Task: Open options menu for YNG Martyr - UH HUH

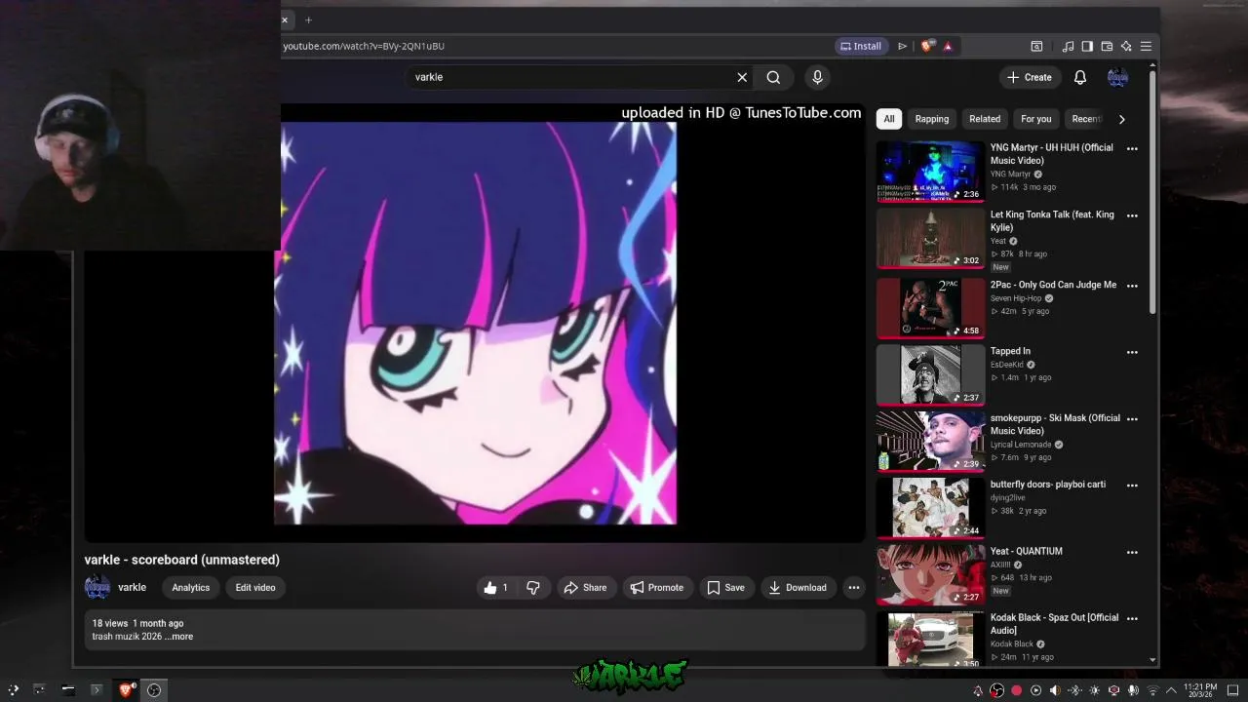Action: point(1132,149)
